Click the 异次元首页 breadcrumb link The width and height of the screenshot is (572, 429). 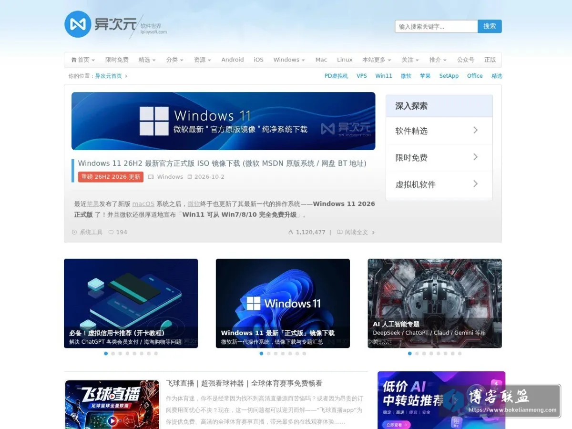click(109, 76)
